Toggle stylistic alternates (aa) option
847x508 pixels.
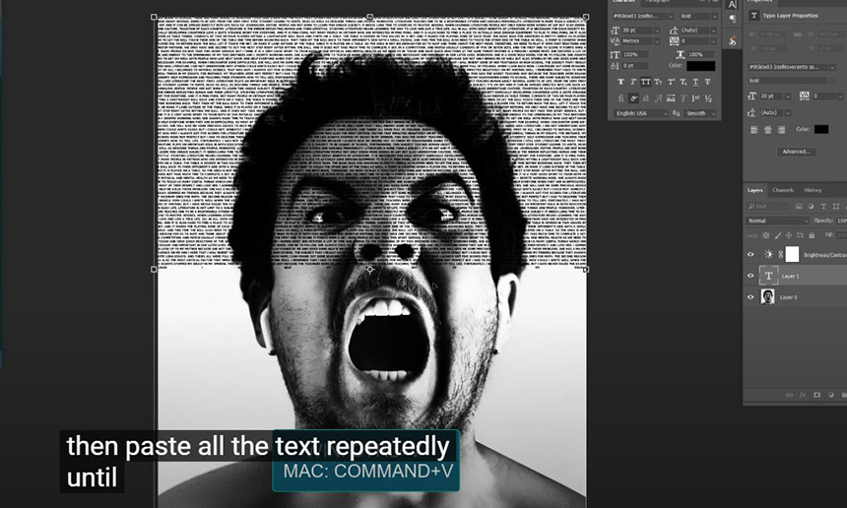[x=671, y=98]
